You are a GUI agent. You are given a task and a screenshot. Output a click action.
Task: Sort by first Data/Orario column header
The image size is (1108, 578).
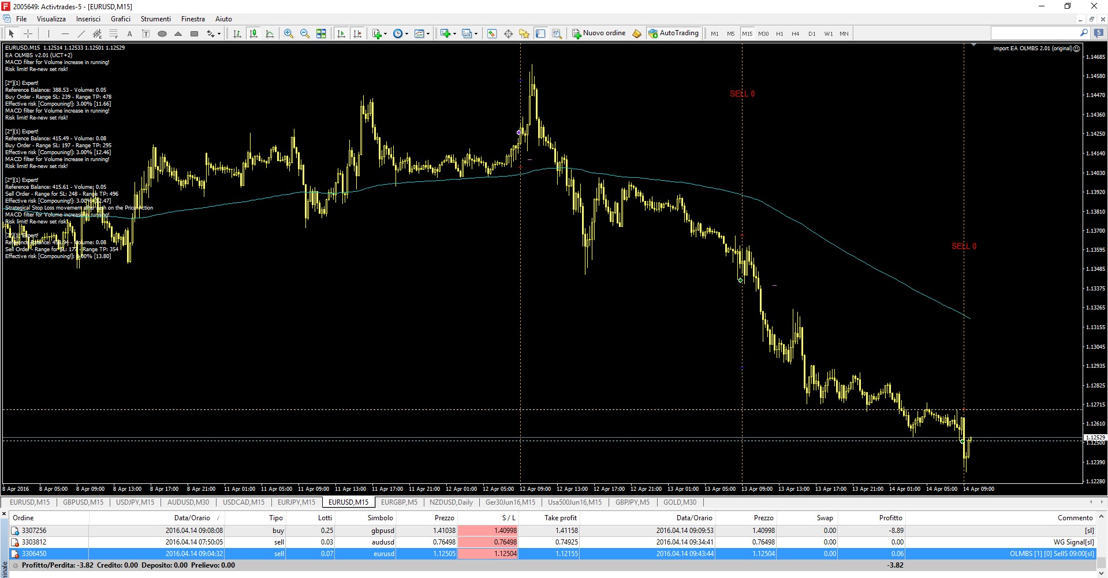(192, 518)
